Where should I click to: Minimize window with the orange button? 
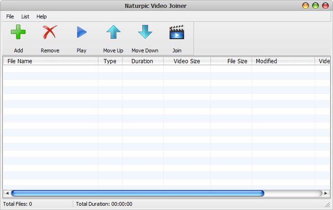click(x=306, y=6)
